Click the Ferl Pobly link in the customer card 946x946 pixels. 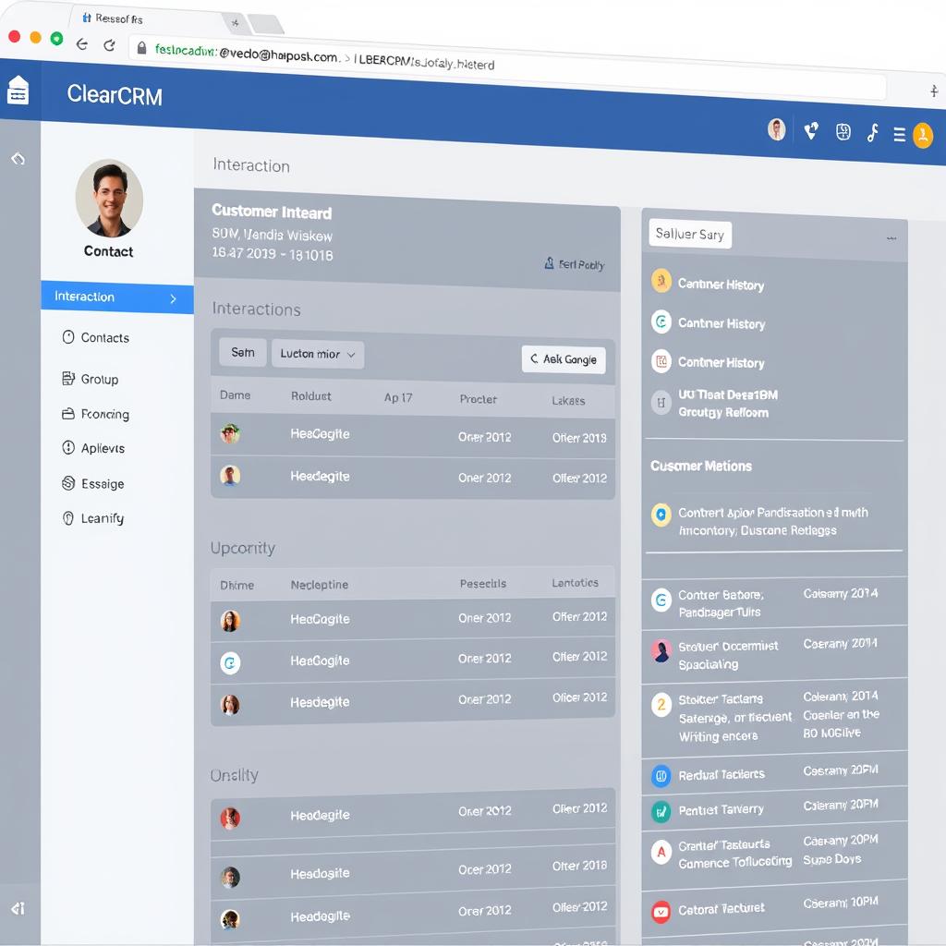pyautogui.click(x=575, y=263)
